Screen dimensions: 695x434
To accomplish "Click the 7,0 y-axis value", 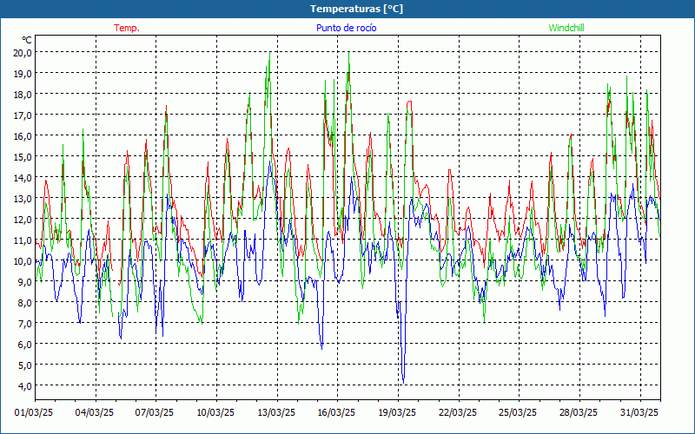I will (x=24, y=323).
